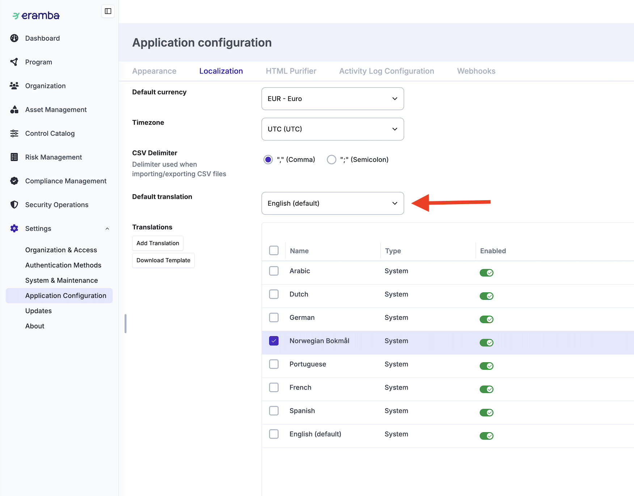634x496 pixels.
Task: Select the semicolon CSV delimiter option
Action: click(x=331, y=160)
